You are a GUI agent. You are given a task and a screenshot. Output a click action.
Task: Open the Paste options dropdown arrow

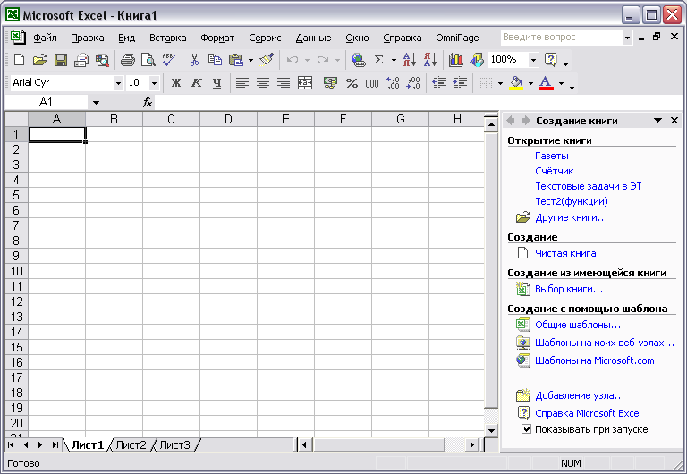point(250,60)
